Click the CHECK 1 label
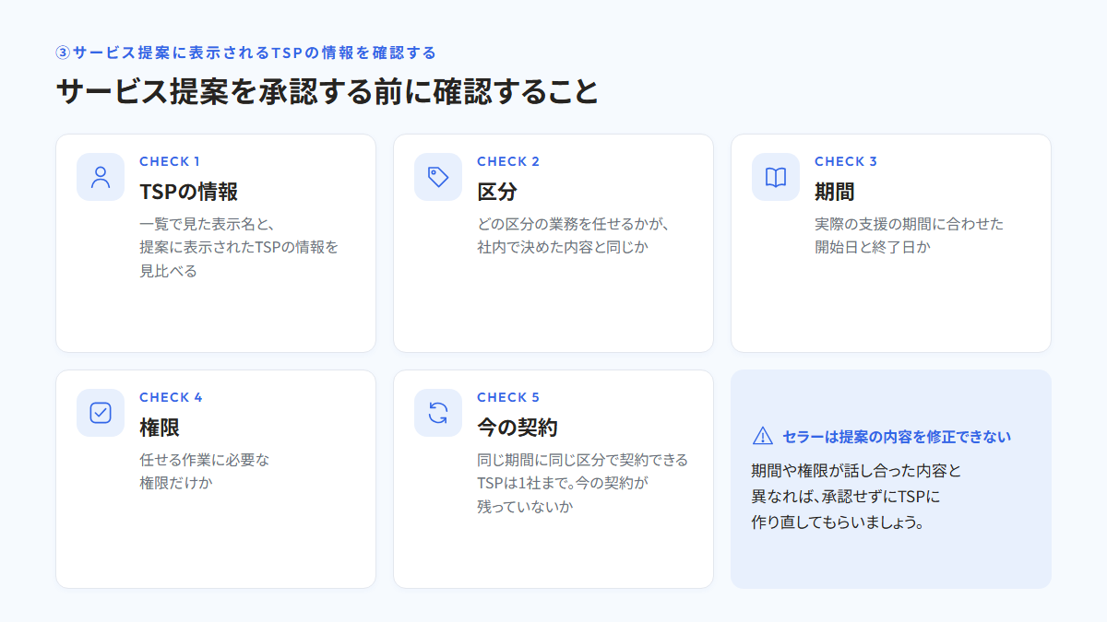This screenshot has height=622, width=1107. (x=170, y=161)
